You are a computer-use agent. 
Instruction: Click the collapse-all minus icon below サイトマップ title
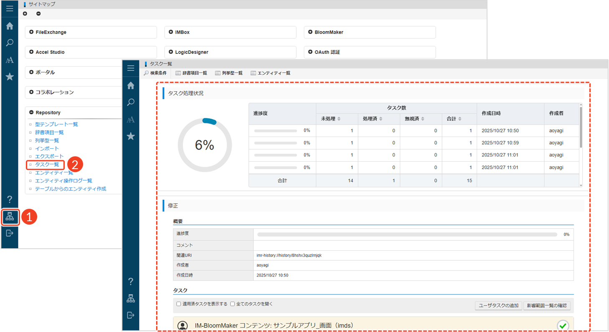tap(38, 14)
